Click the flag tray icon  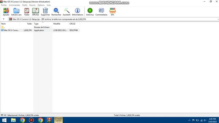[193, 120]
